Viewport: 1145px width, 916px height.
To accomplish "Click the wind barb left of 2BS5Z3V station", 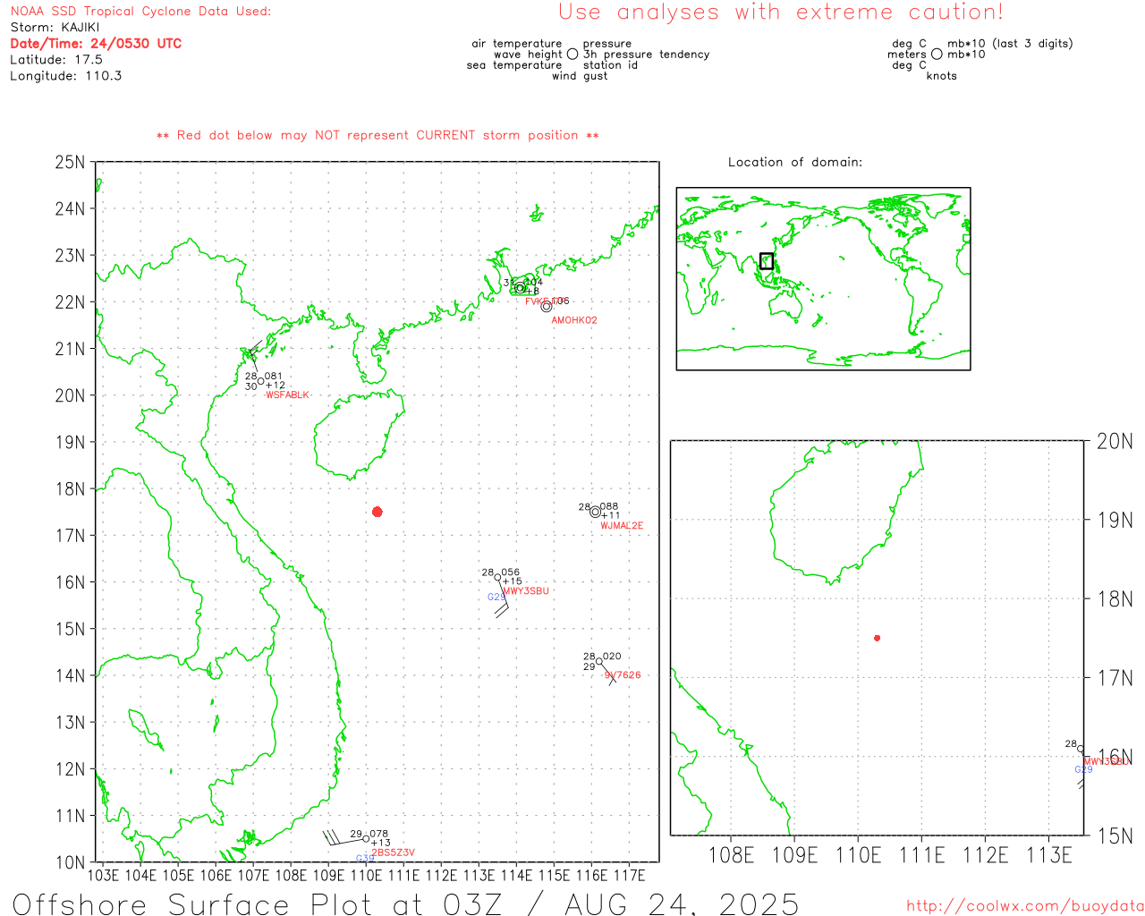I will pos(343,838).
